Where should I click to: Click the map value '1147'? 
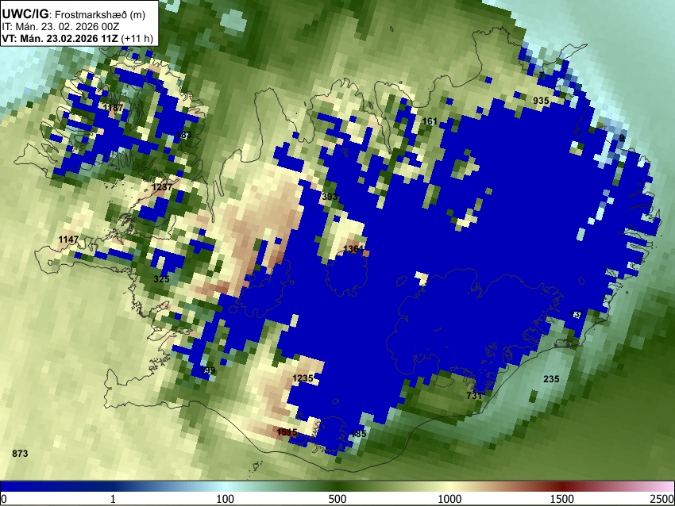click(x=68, y=240)
